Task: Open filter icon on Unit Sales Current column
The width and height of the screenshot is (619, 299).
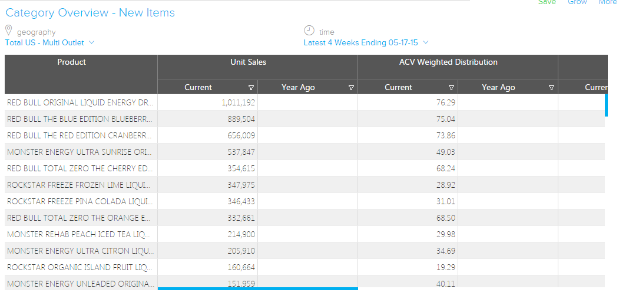Action: [251, 88]
